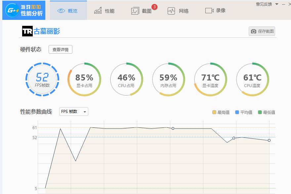Switch to the 性能 tab
The width and height of the screenshot is (291, 194).
pos(104,10)
